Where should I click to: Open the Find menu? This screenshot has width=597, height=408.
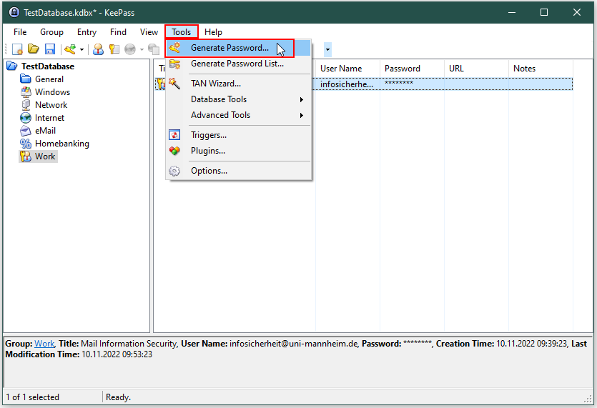tap(118, 32)
